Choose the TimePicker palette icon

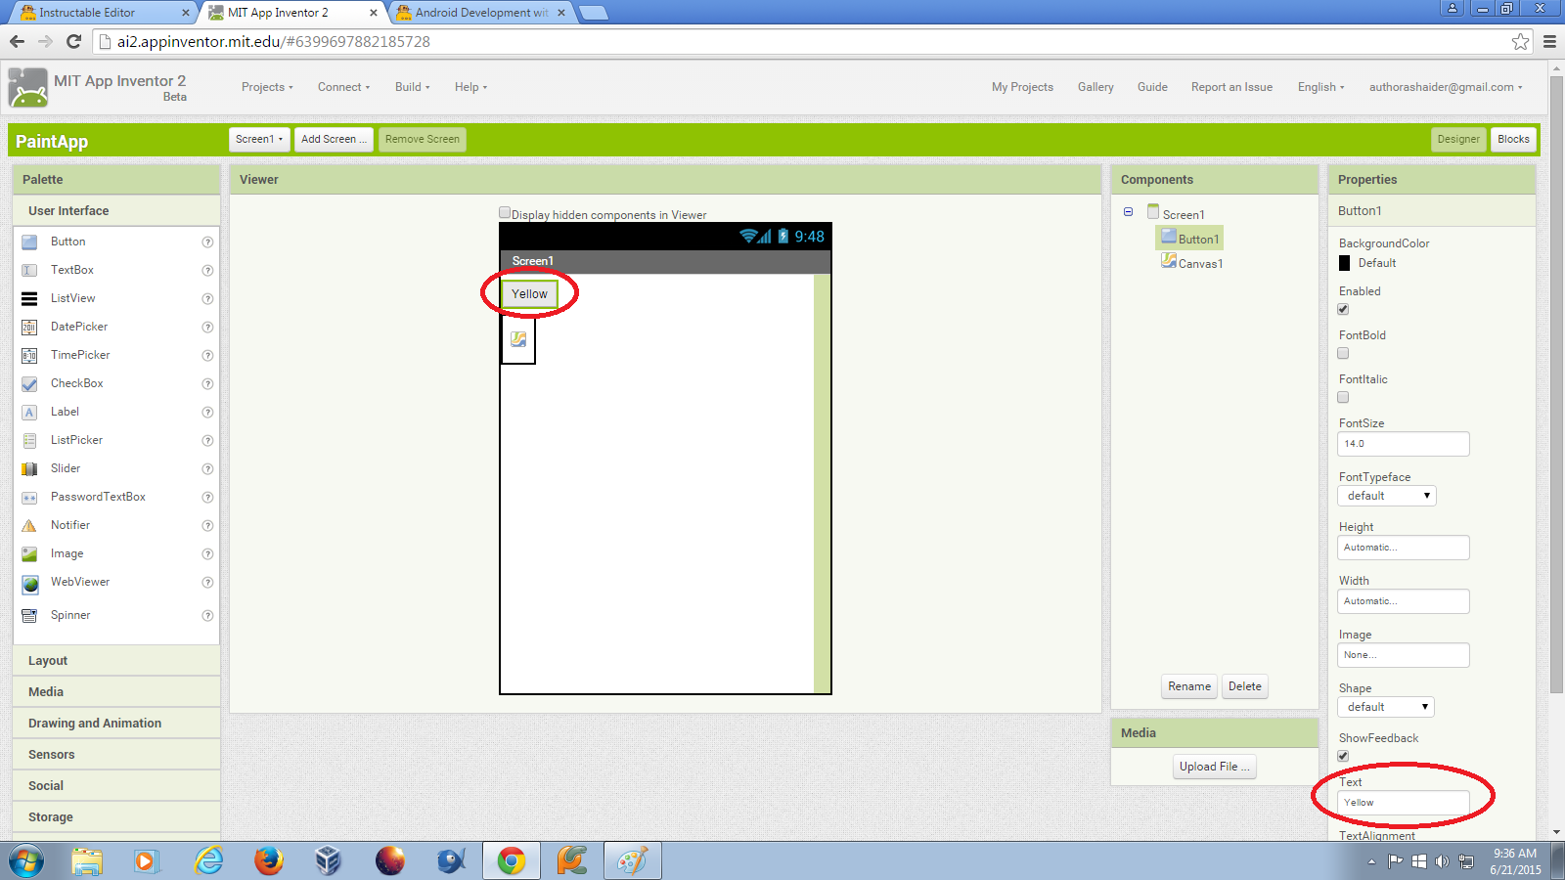pos(29,355)
